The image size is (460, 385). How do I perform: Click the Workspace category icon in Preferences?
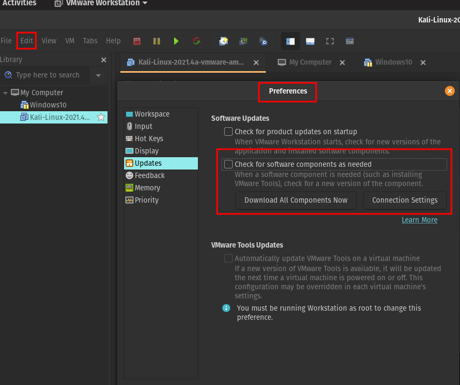[x=129, y=114]
